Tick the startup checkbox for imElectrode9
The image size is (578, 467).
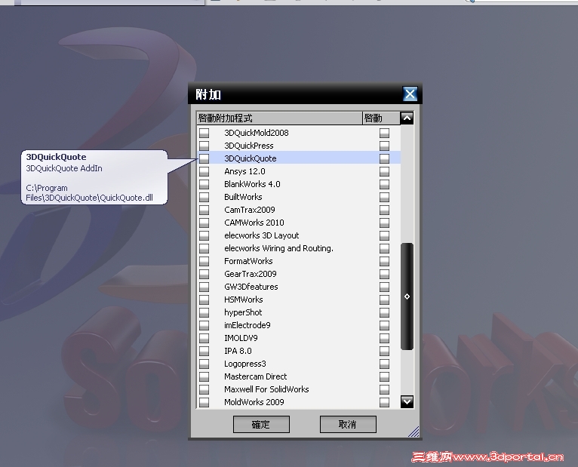click(x=384, y=325)
